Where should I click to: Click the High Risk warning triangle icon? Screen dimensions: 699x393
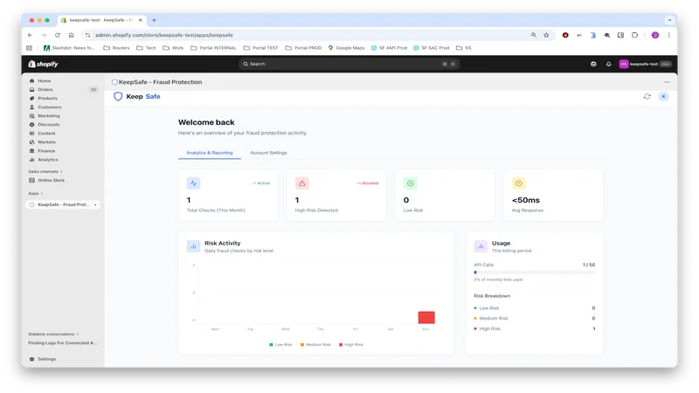click(x=301, y=183)
